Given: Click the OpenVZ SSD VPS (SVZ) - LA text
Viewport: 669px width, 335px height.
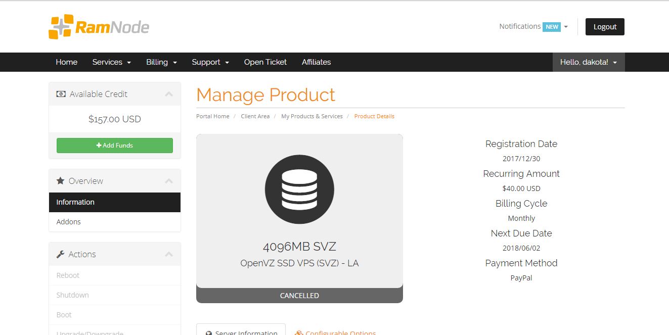Looking at the screenshot, I should [299, 263].
